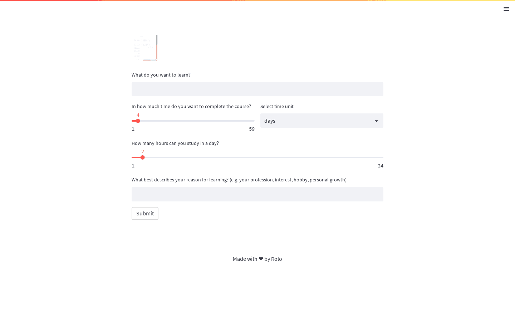Focus the What do you want to learn field
This screenshot has height=322, width=515.
pos(257,89)
